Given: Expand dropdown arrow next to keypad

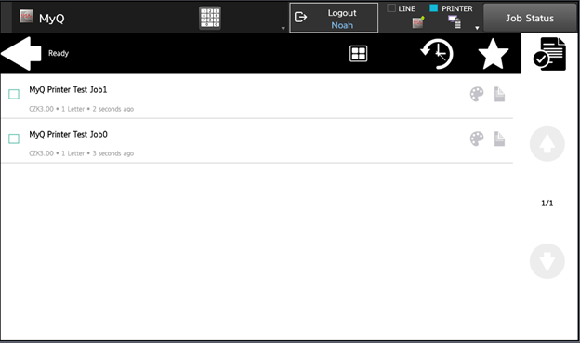Looking at the screenshot, I should click(x=283, y=28).
